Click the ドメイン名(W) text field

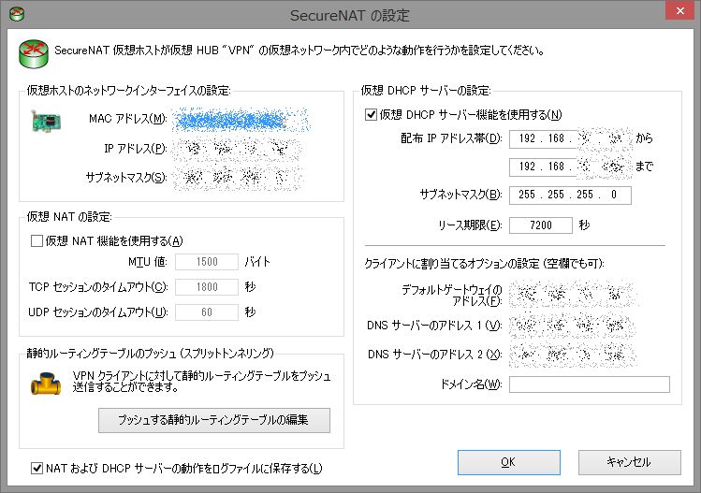coord(590,384)
